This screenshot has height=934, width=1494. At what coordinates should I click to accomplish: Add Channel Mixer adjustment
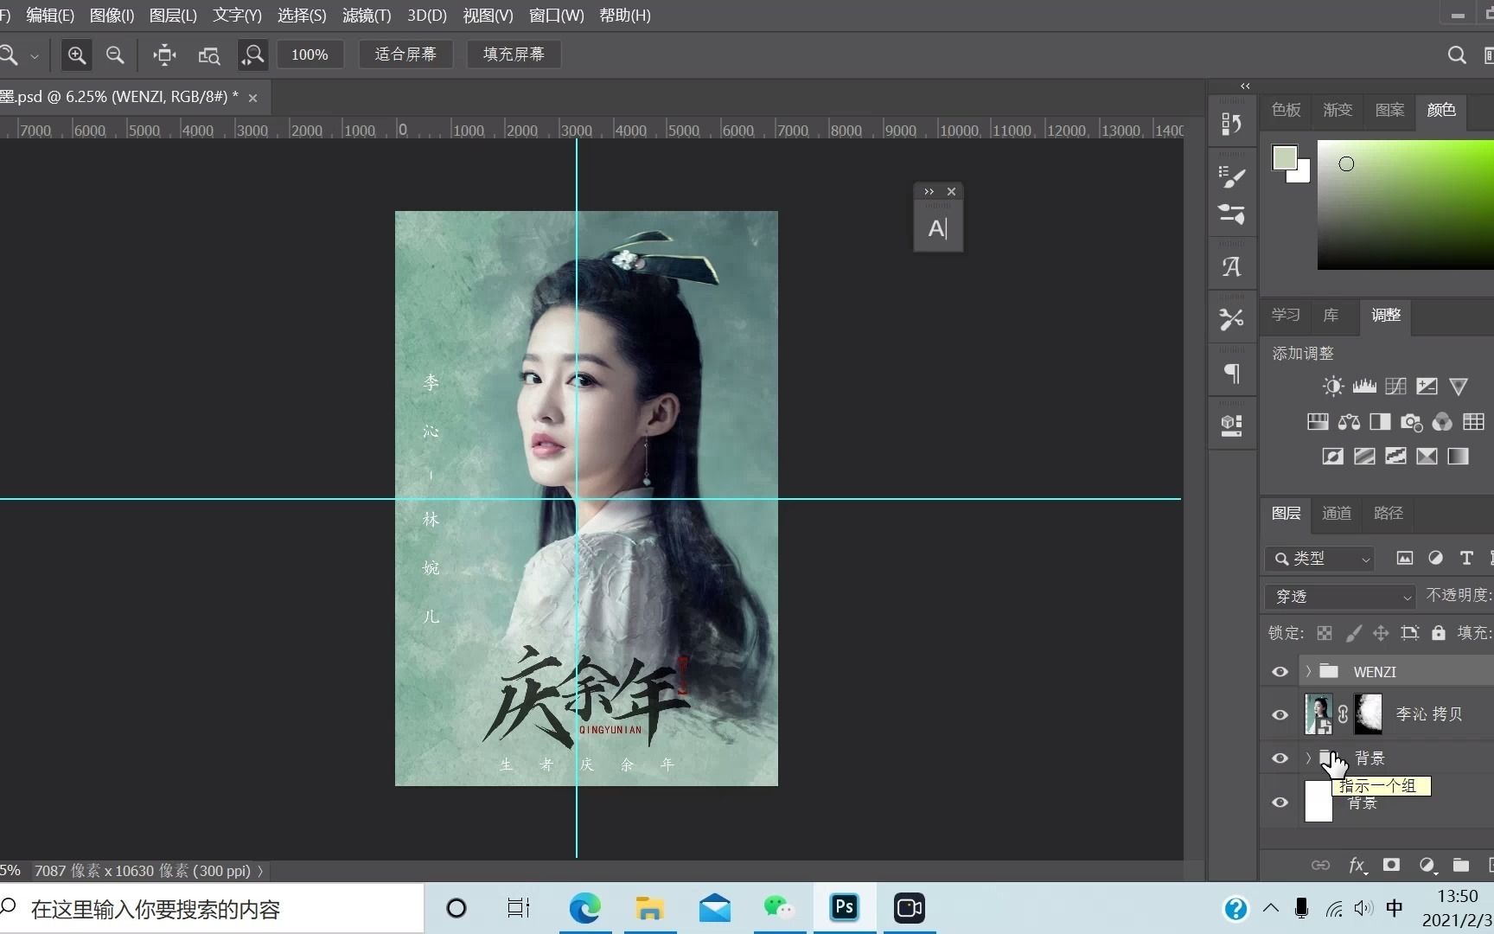point(1442,422)
